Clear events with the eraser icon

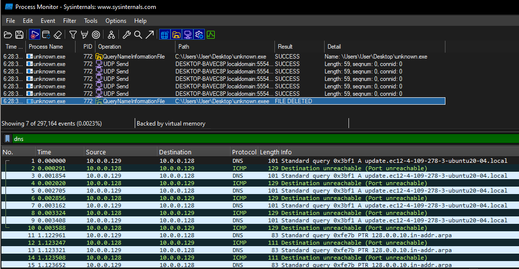58,35
